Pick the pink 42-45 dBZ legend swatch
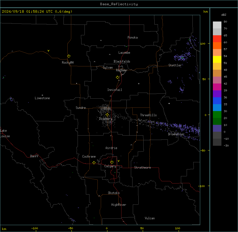The image size is (238, 232). coord(217,80)
